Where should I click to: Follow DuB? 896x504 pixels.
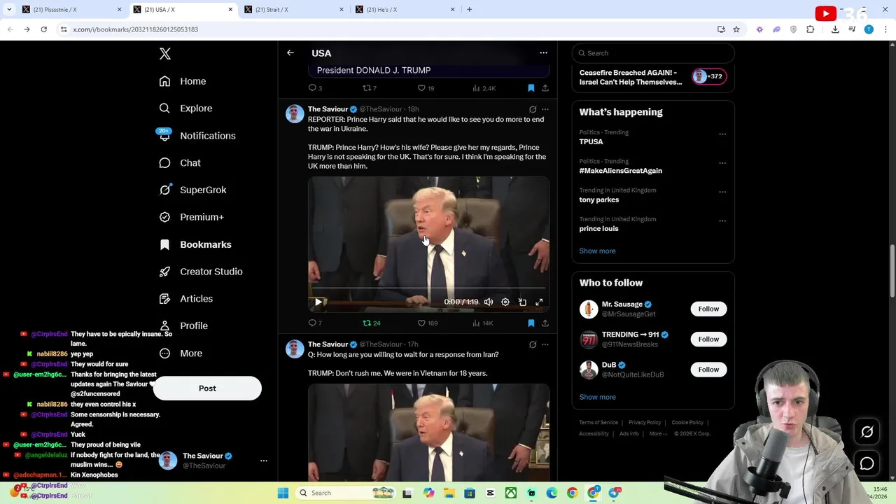click(708, 370)
